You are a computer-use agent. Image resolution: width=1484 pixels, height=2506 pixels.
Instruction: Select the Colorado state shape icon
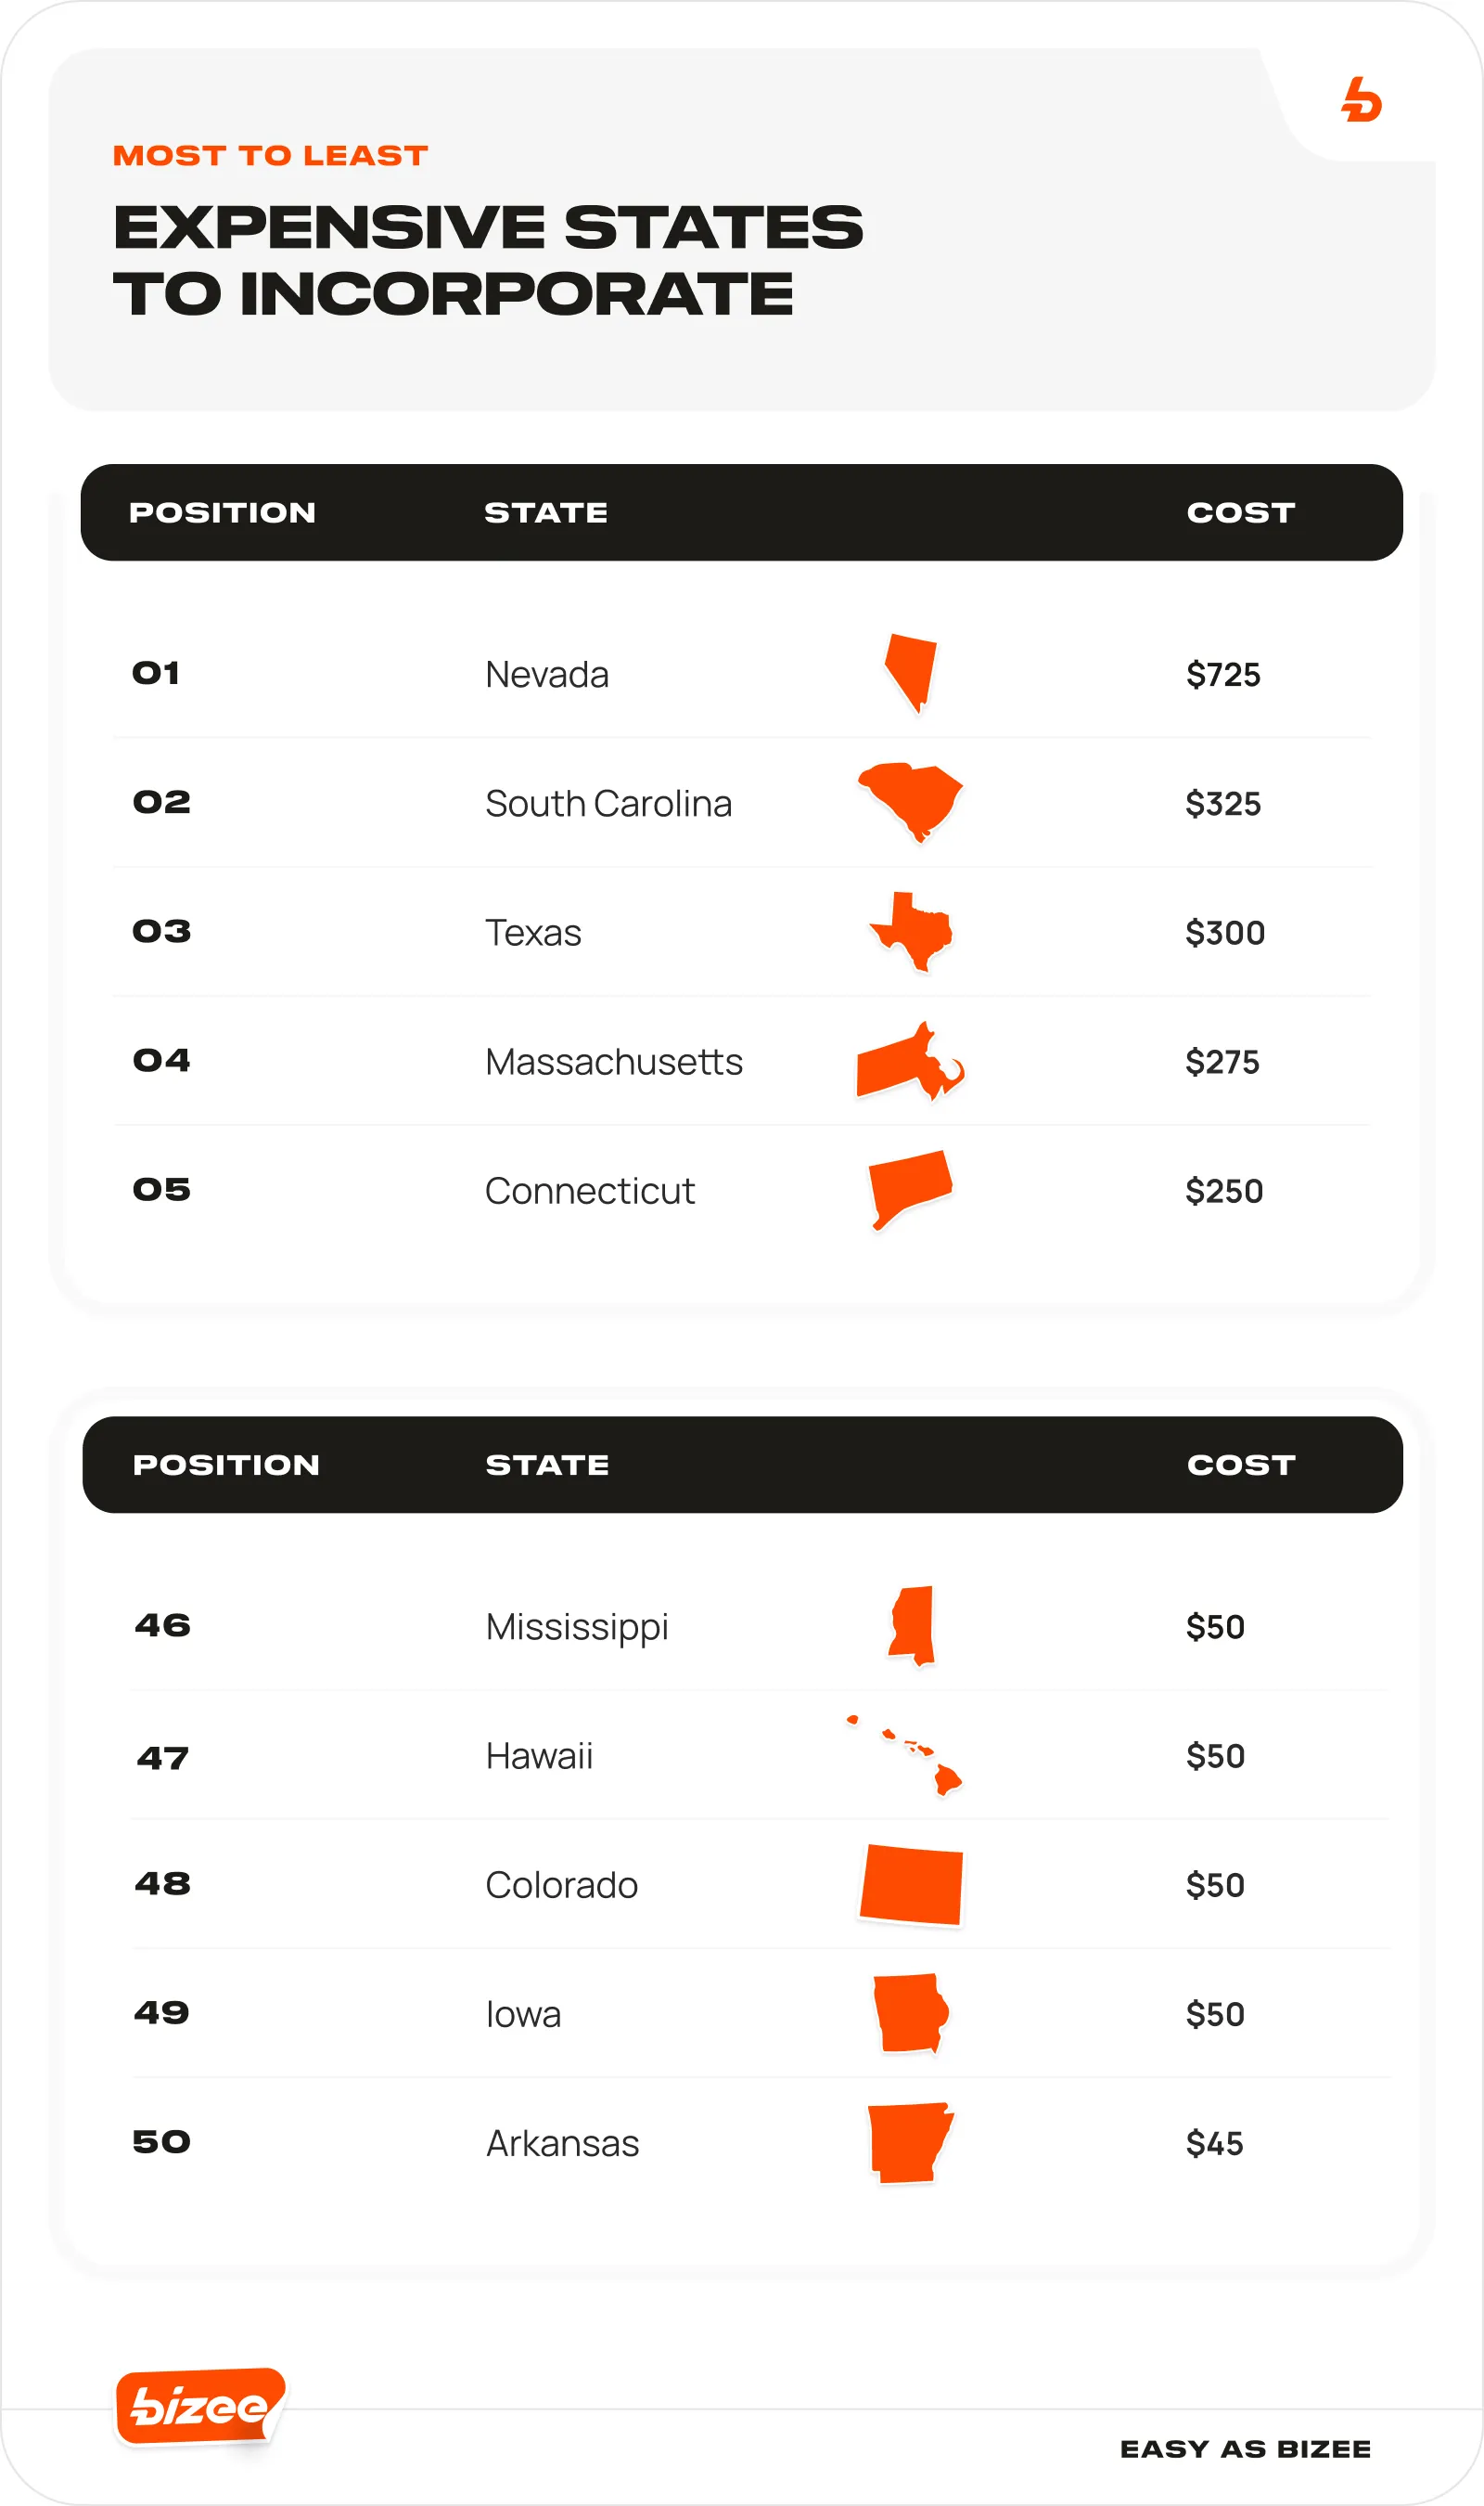coord(911,1884)
